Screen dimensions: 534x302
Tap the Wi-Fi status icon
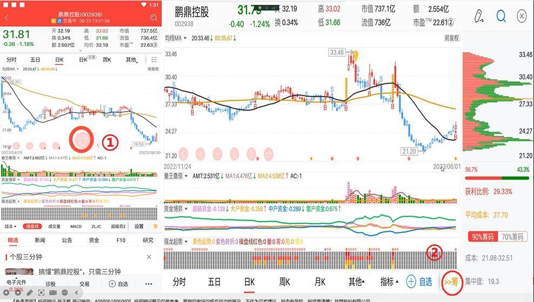pos(144,5)
